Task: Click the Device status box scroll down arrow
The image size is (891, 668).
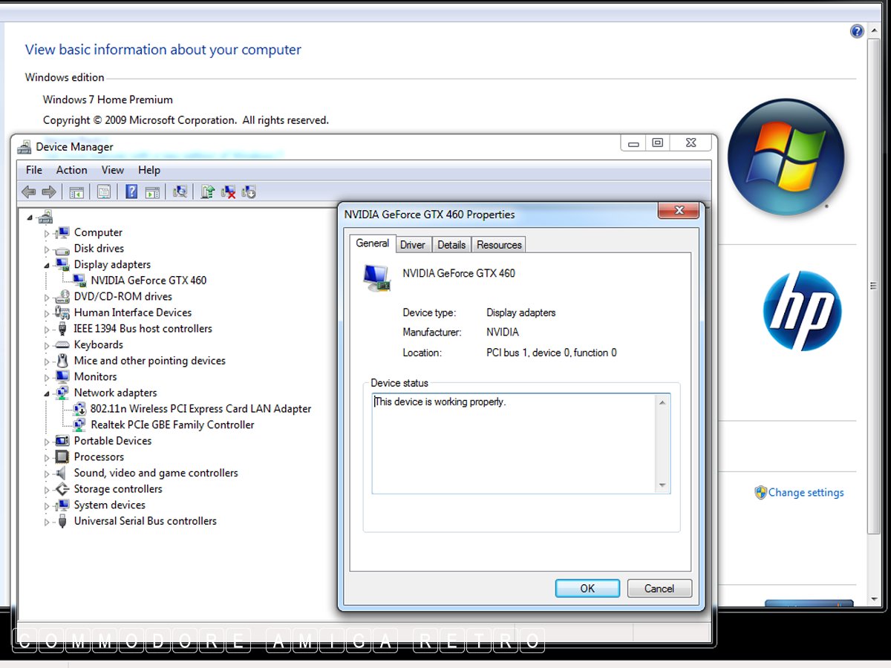Action: click(662, 485)
